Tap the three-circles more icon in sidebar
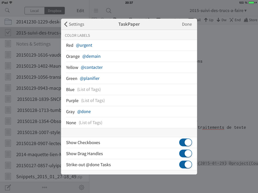 coord(44,187)
